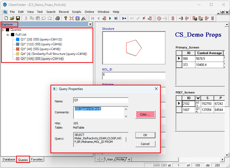Screen dimensions: 230x168
Task: Click the Open folder toolbar icon
Action: [12, 19]
